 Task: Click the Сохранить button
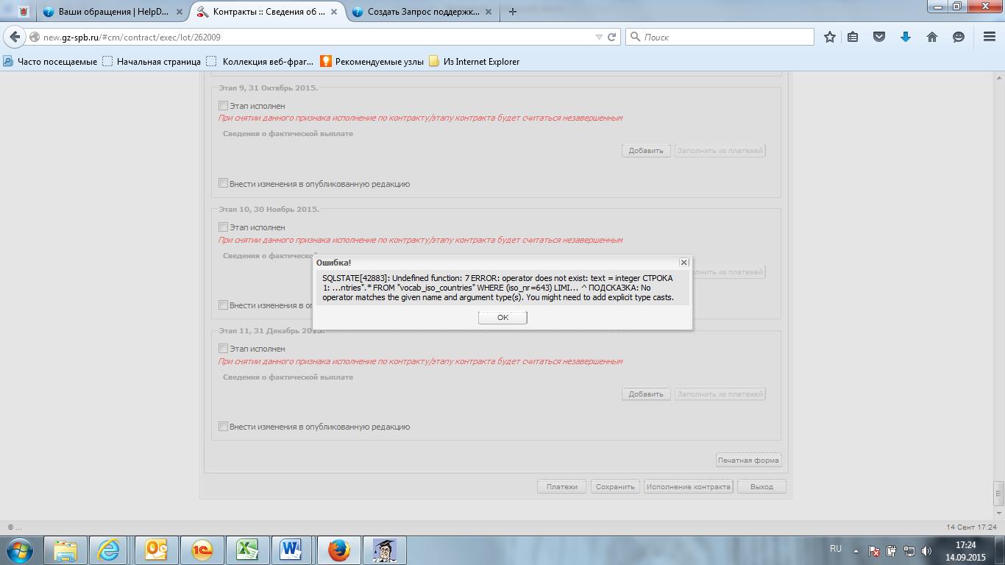point(615,487)
